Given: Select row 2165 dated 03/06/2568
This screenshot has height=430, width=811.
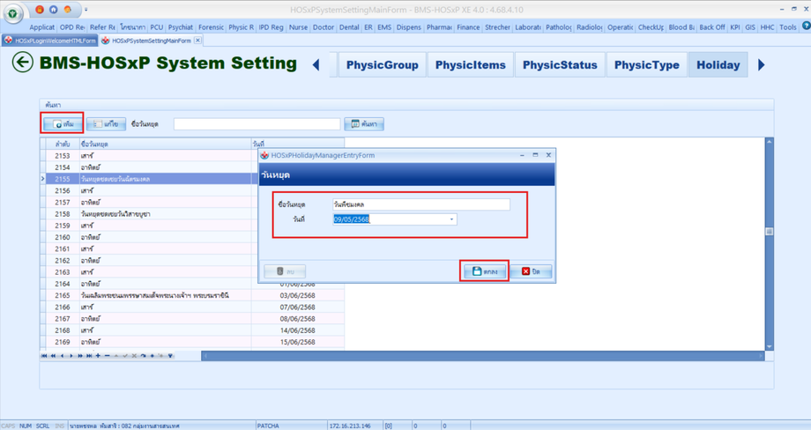Looking at the screenshot, I should (192, 296).
